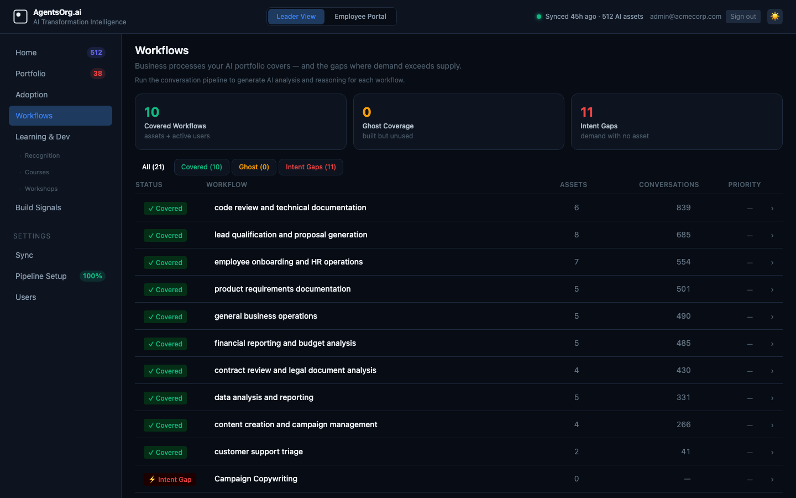Expand the data analysis and reporting chevron
The width and height of the screenshot is (796, 498).
click(772, 398)
